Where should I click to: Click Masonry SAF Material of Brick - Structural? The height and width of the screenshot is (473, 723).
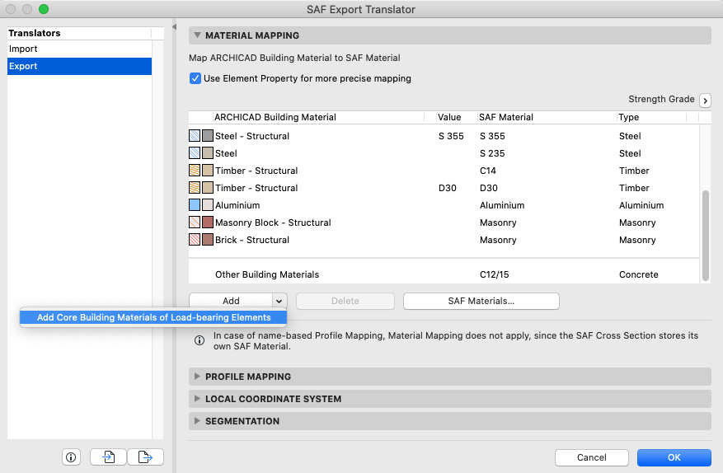(x=498, y=240)
